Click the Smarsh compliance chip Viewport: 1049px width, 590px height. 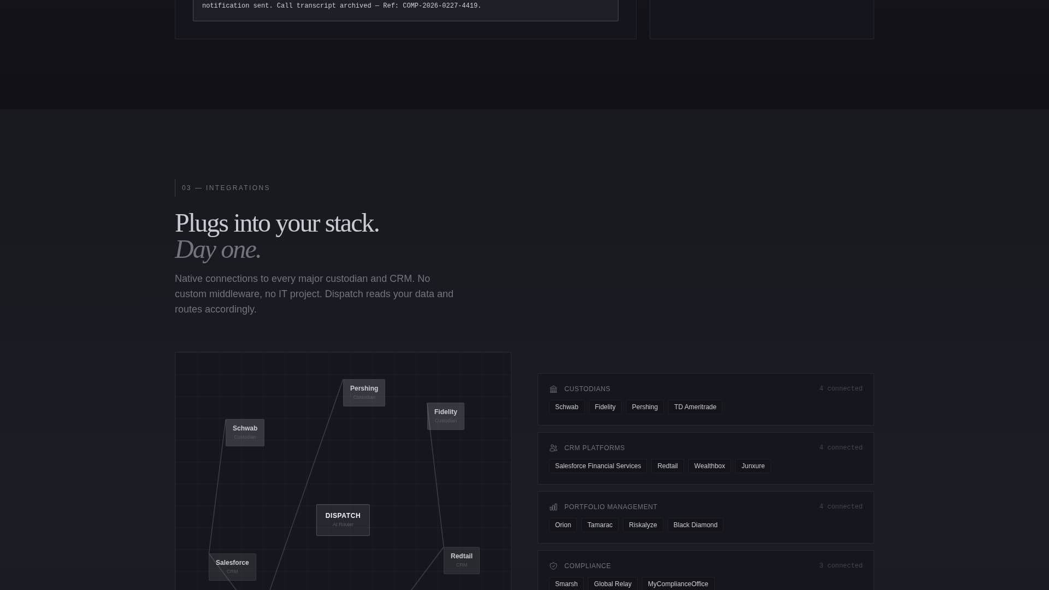coord(566,584)
